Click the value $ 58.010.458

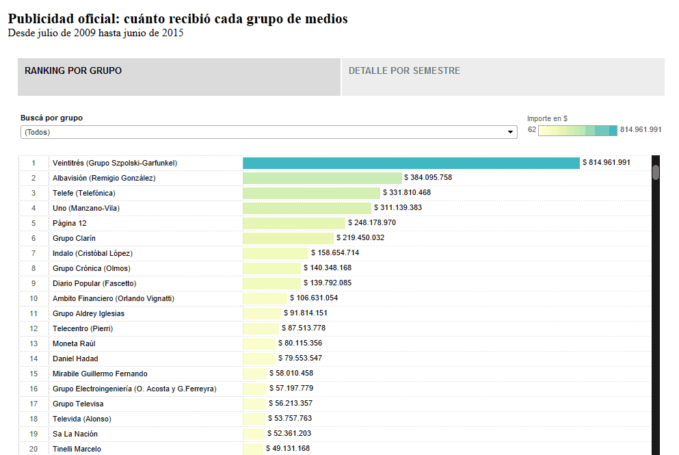(291, 373)
